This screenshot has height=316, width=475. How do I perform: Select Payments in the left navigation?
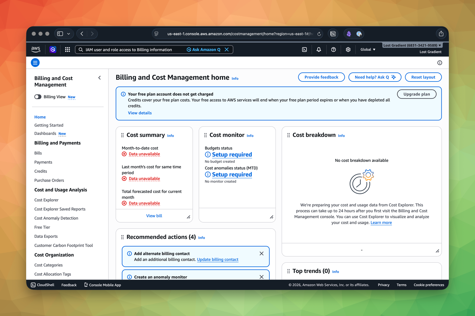[43, 162]
